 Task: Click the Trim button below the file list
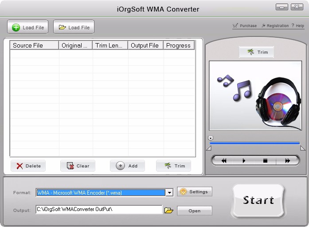coord(173,166)
